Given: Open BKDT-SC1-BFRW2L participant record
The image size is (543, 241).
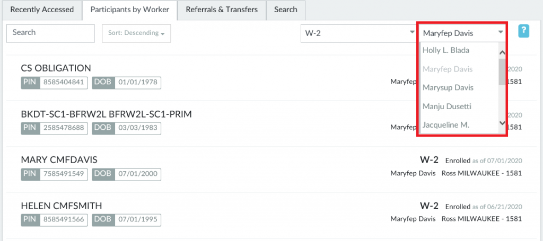Looking at the screenshot, I should (x=106, y=114).
